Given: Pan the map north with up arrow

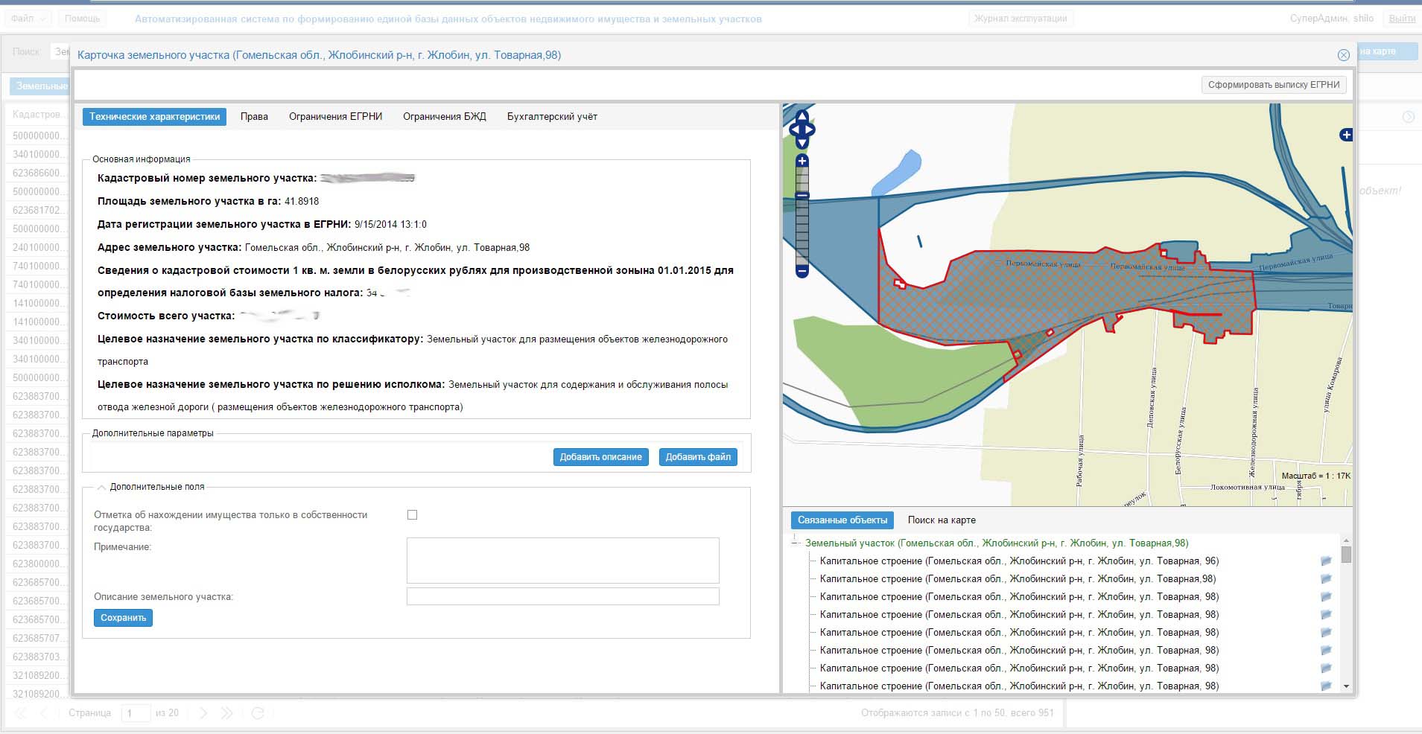Looking at the screenshot, I should 802,117.
